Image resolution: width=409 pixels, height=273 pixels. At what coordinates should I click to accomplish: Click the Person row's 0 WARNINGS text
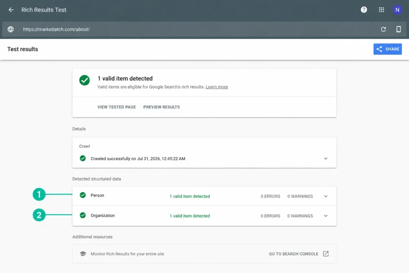pos(300,196)
